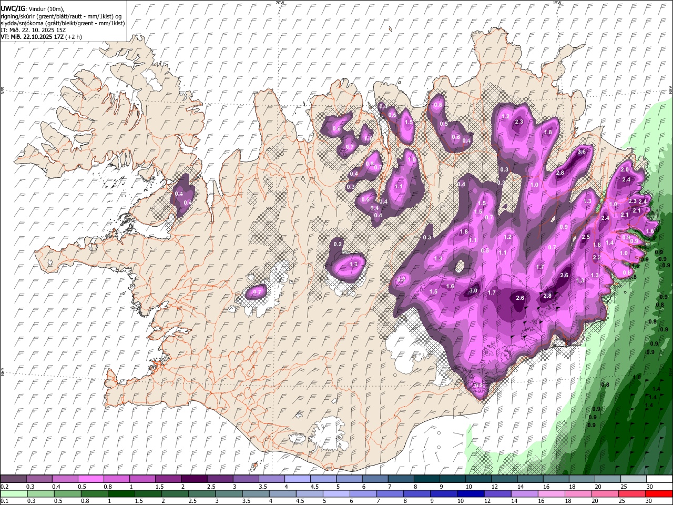The width and height of the screenshot is (673, 505).
Task: Click the 3.0 snowfall value on the map
Action: coord(473,290)
